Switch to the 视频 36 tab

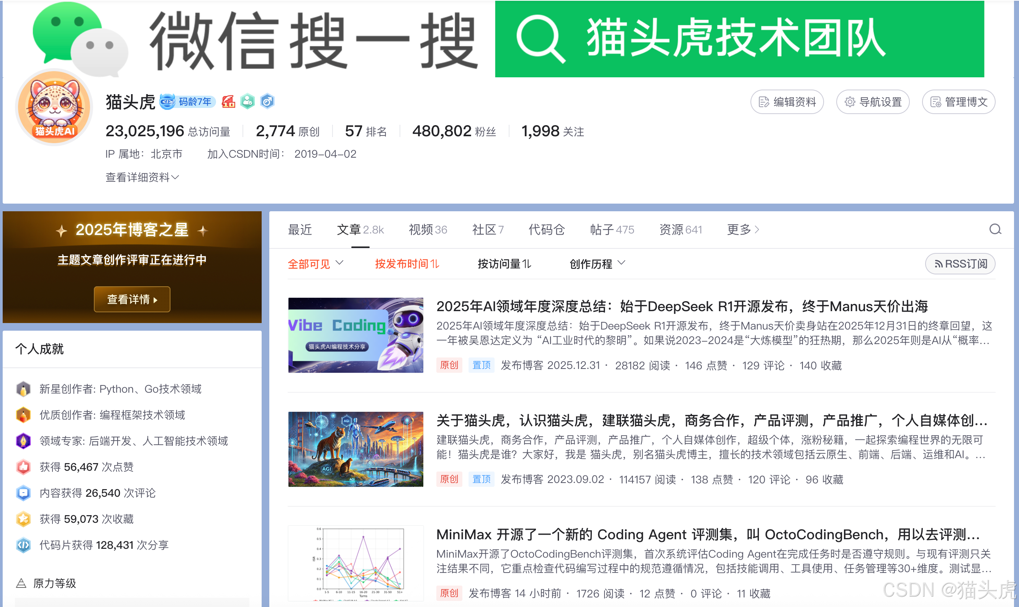[x=428, y=230]
